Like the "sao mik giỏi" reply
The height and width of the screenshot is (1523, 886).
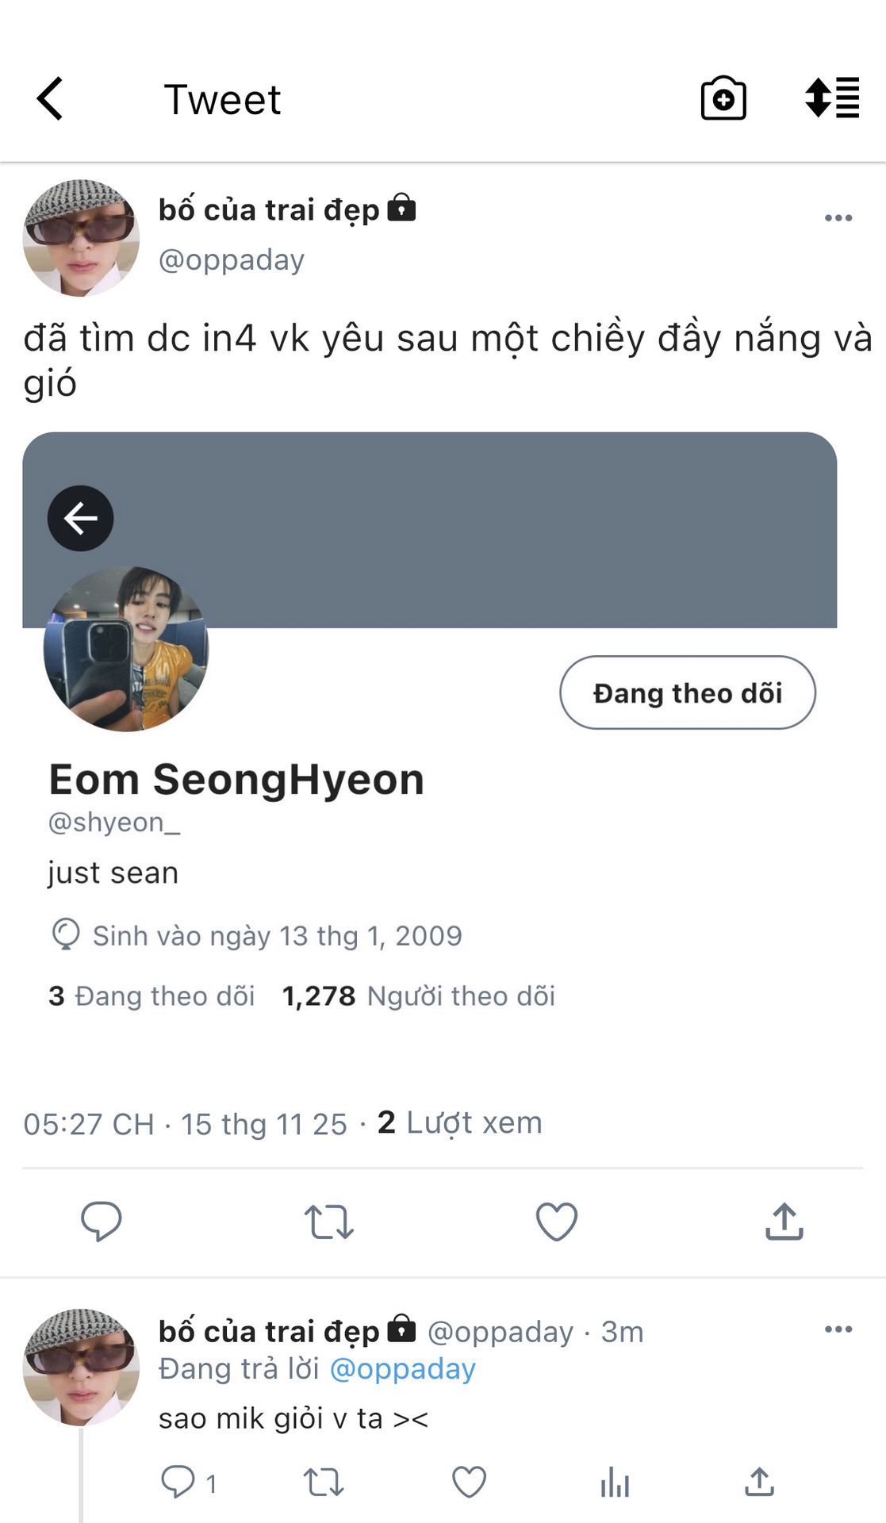(469, 1482)
